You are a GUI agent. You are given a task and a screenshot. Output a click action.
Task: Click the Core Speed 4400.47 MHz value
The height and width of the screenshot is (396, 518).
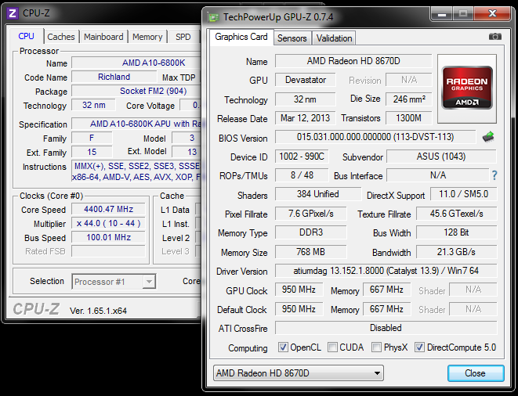(108, 209)
